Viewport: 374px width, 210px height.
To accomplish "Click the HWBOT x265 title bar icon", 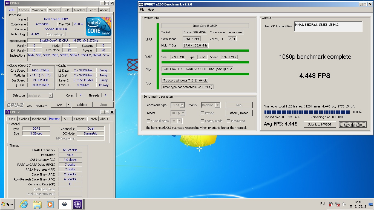I will (141, 4).
